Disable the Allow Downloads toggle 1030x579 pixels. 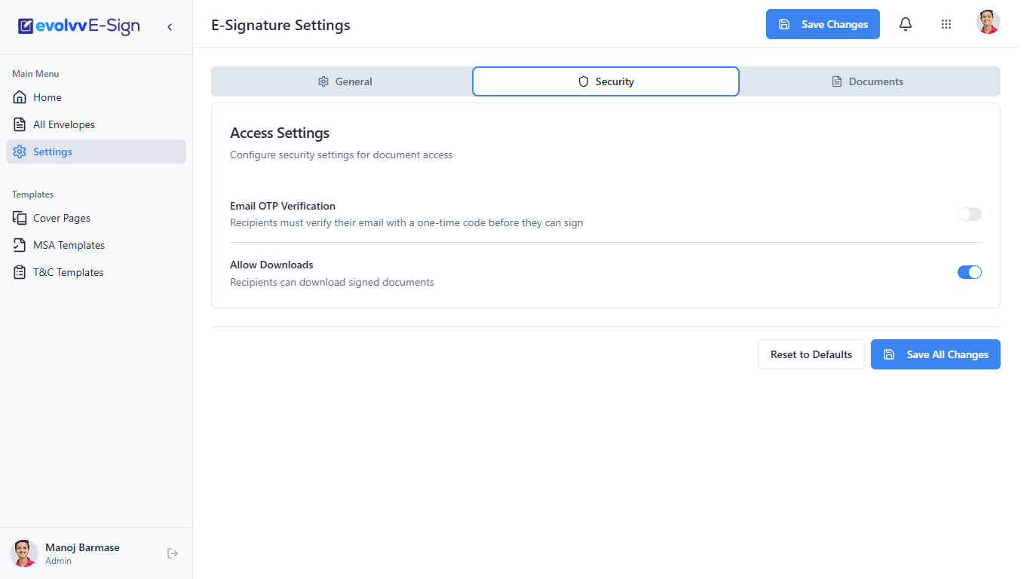point(970,272)
